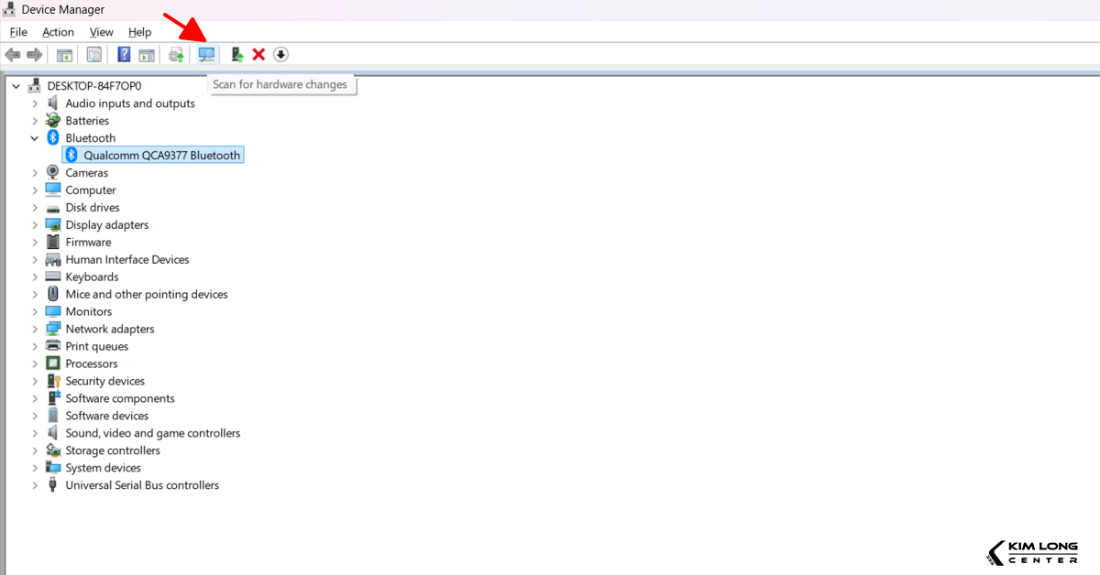The width and height of the screenshot is (1100, 575).
Task: Disable the device with the down-arrow icon
Action: coord(280,54)
